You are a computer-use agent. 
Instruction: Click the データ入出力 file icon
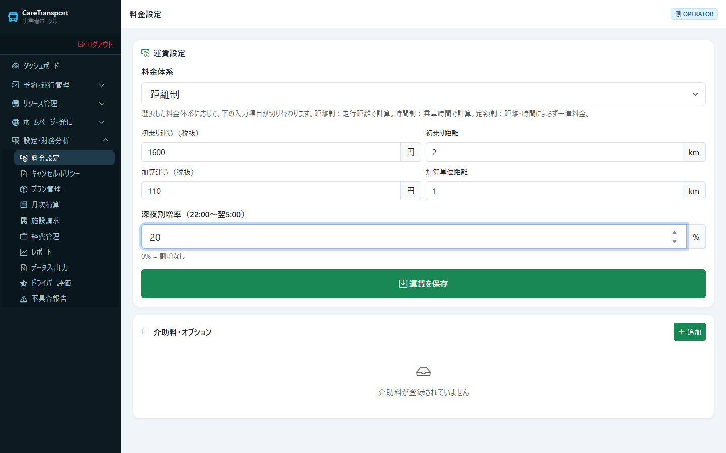(x=24, y=268)
